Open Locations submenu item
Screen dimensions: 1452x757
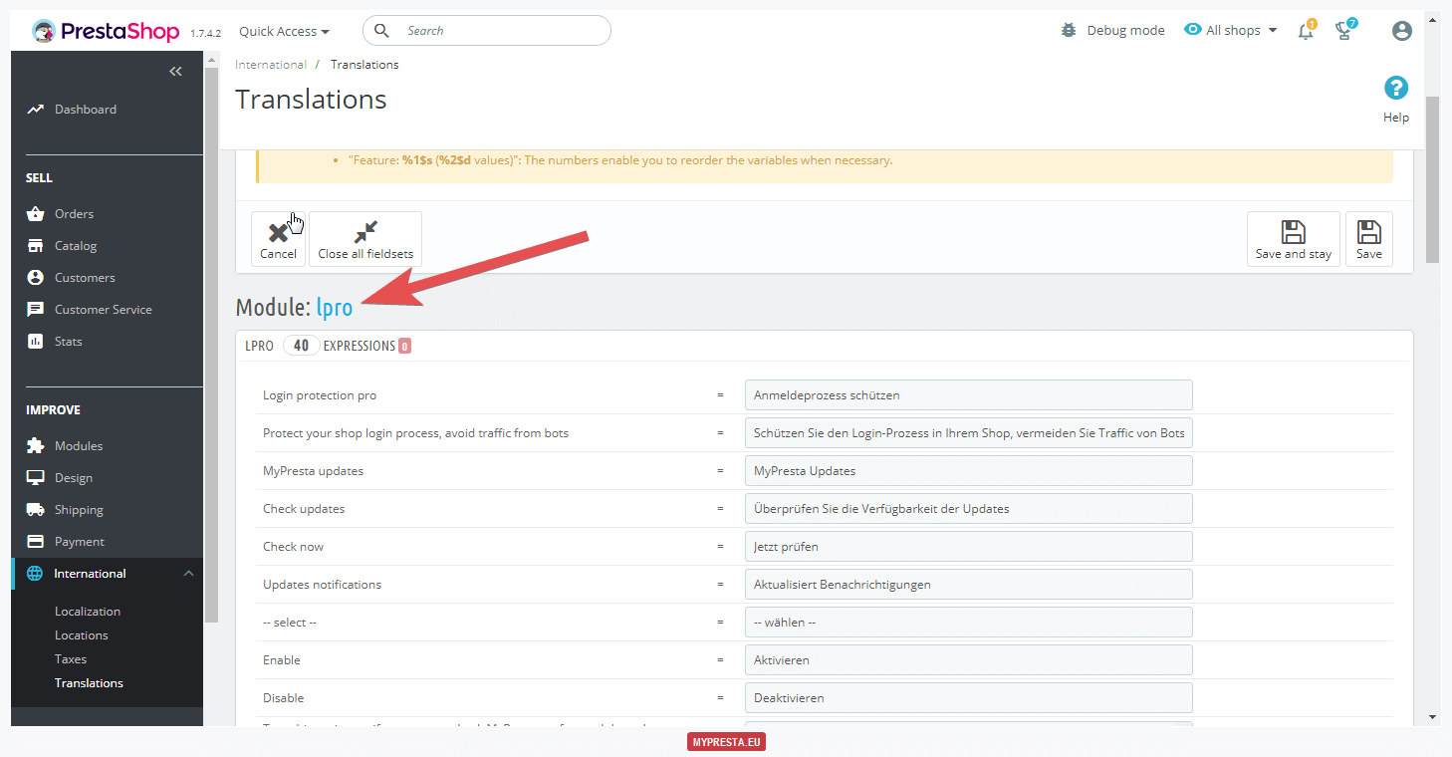[x=82, y=635]
